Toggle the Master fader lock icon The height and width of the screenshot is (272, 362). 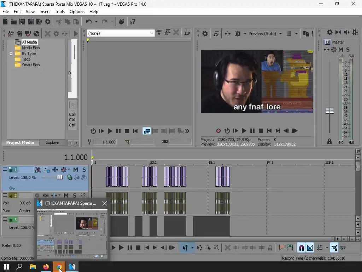pyautogui.click(x=329, y=141)
